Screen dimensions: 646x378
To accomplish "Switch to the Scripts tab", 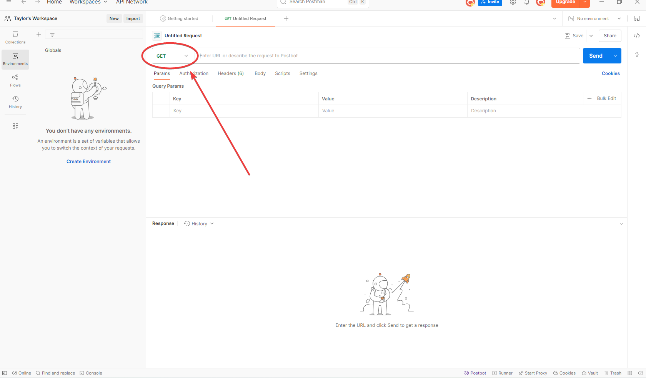I will (283, 73).
